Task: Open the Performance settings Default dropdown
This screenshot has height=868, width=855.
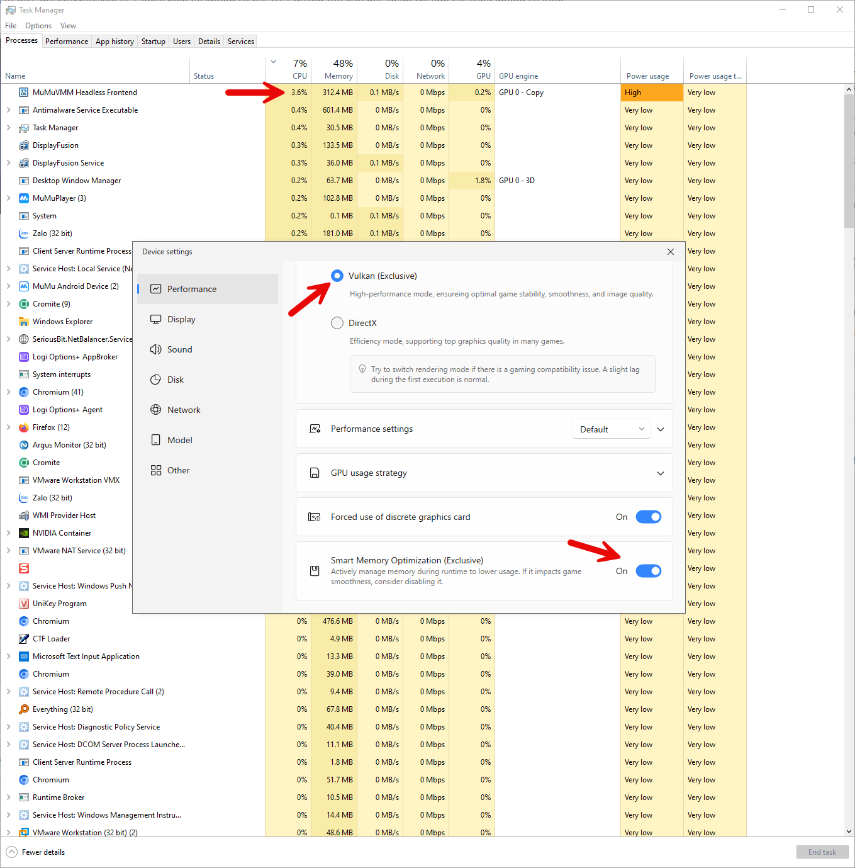Action: [612, 429]
